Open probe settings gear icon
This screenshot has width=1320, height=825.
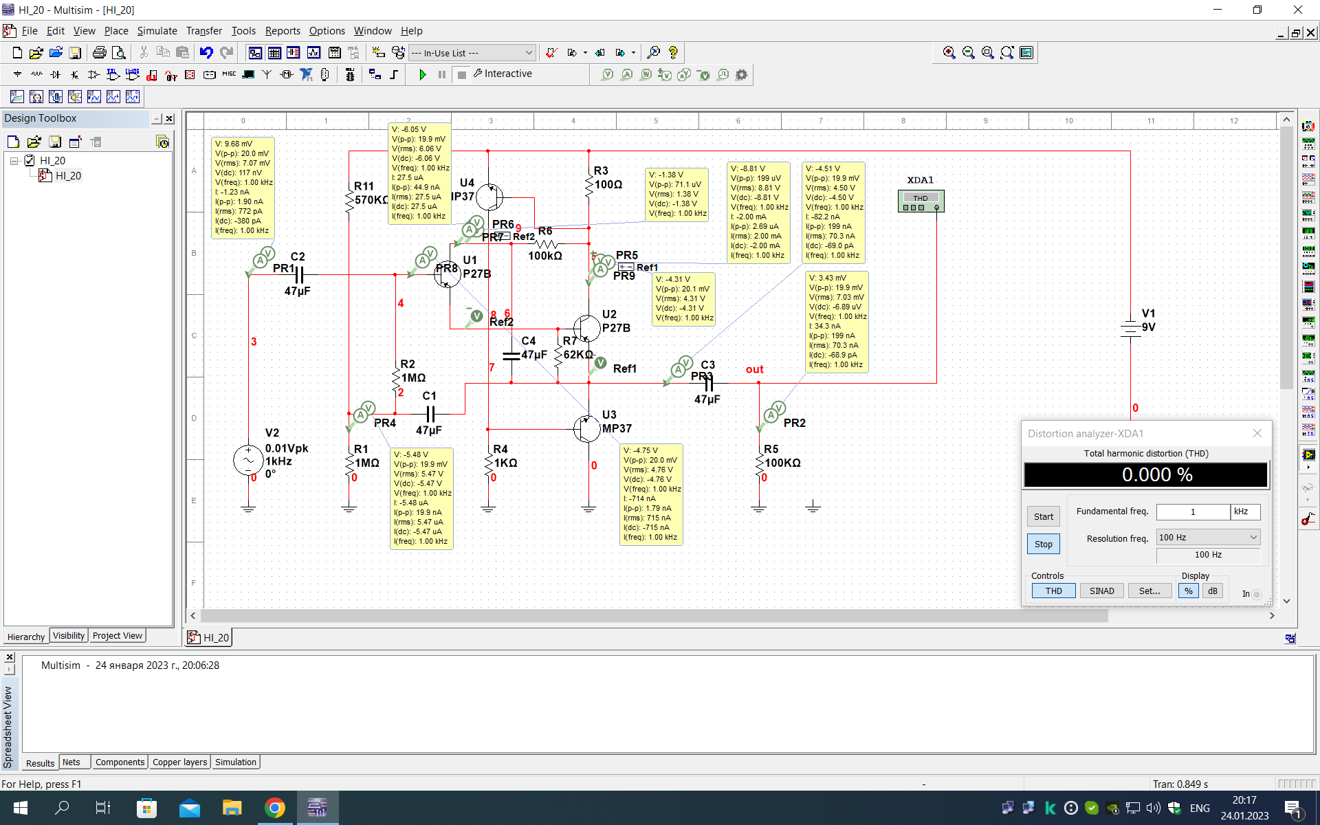(741, 74)
